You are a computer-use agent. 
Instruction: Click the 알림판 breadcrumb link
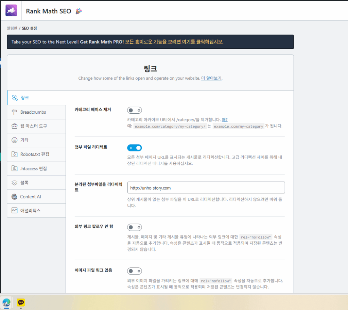click(x=12, y=28)
